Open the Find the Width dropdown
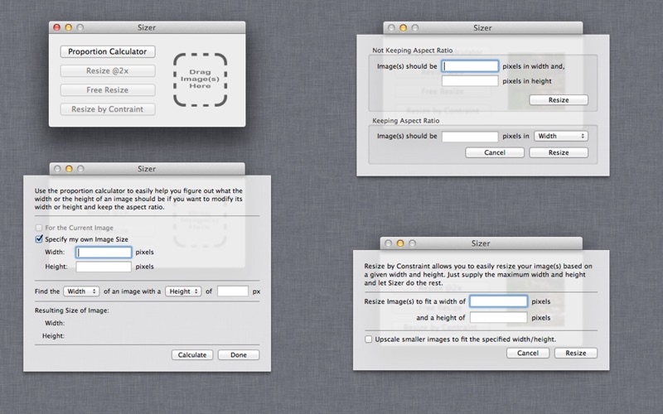 click(81, 291)
